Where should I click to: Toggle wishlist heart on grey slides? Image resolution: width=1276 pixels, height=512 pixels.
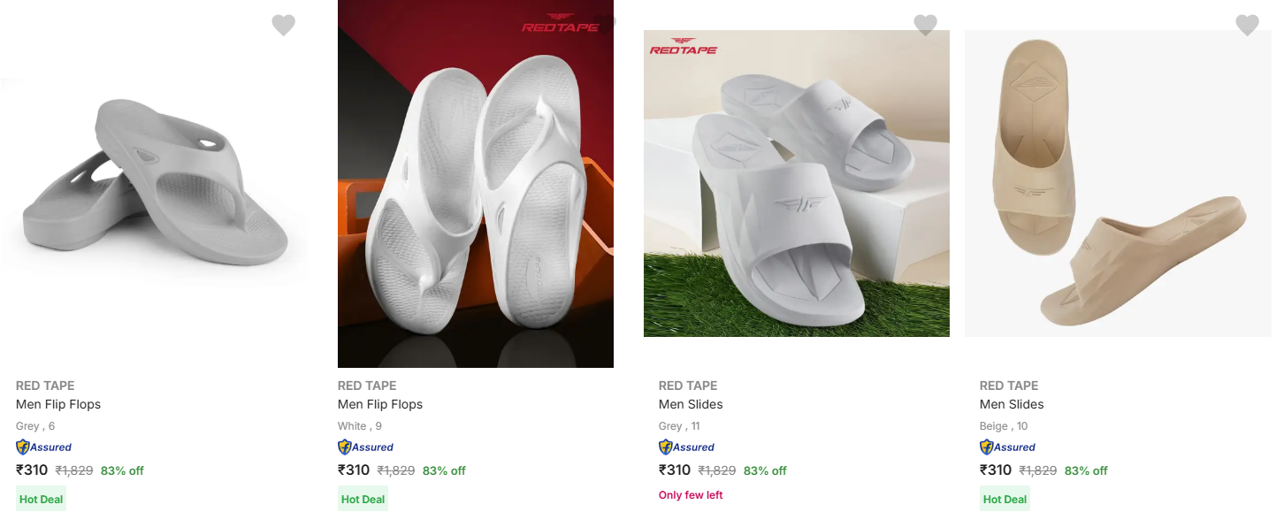pyautogui.click(x=925, y=26)
